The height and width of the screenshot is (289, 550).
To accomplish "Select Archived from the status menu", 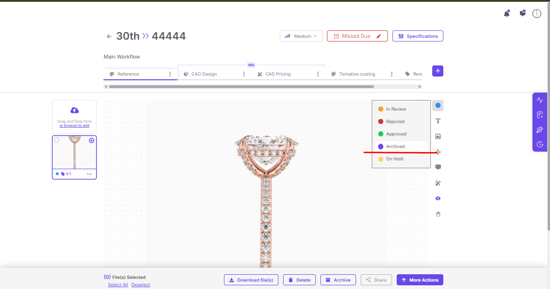I will click(395, 147).
